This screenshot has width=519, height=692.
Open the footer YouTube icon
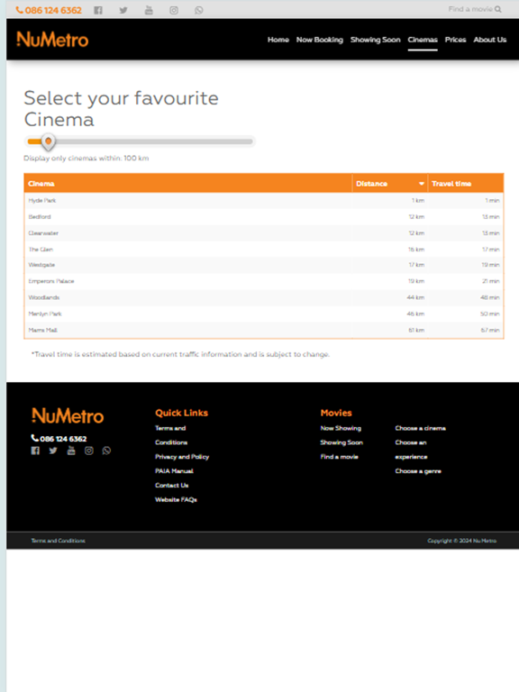coord(71,451)
